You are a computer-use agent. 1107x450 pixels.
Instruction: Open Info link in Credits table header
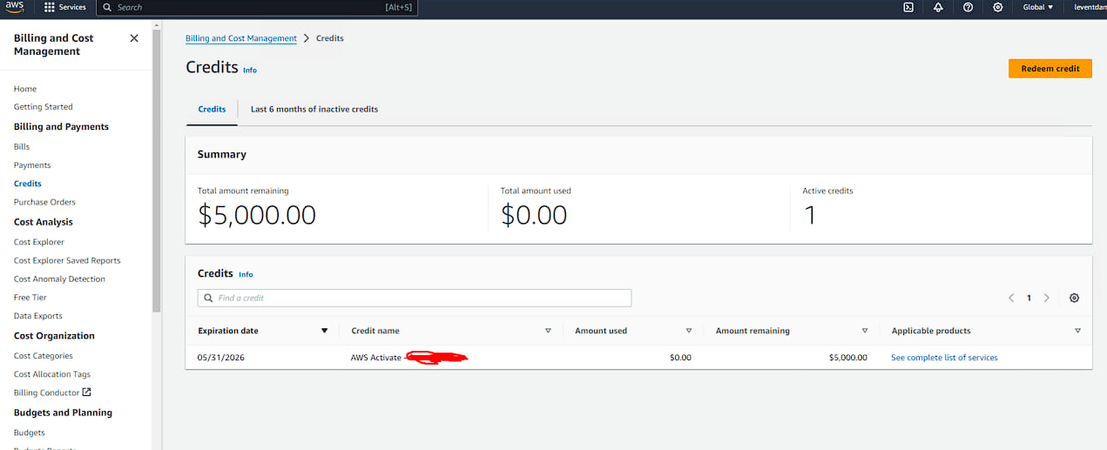[x=246, y=274]
